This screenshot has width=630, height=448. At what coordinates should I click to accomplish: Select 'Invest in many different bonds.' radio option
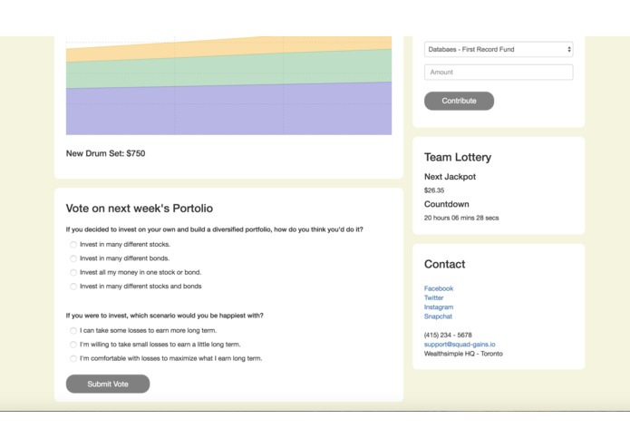coord(73,258)
